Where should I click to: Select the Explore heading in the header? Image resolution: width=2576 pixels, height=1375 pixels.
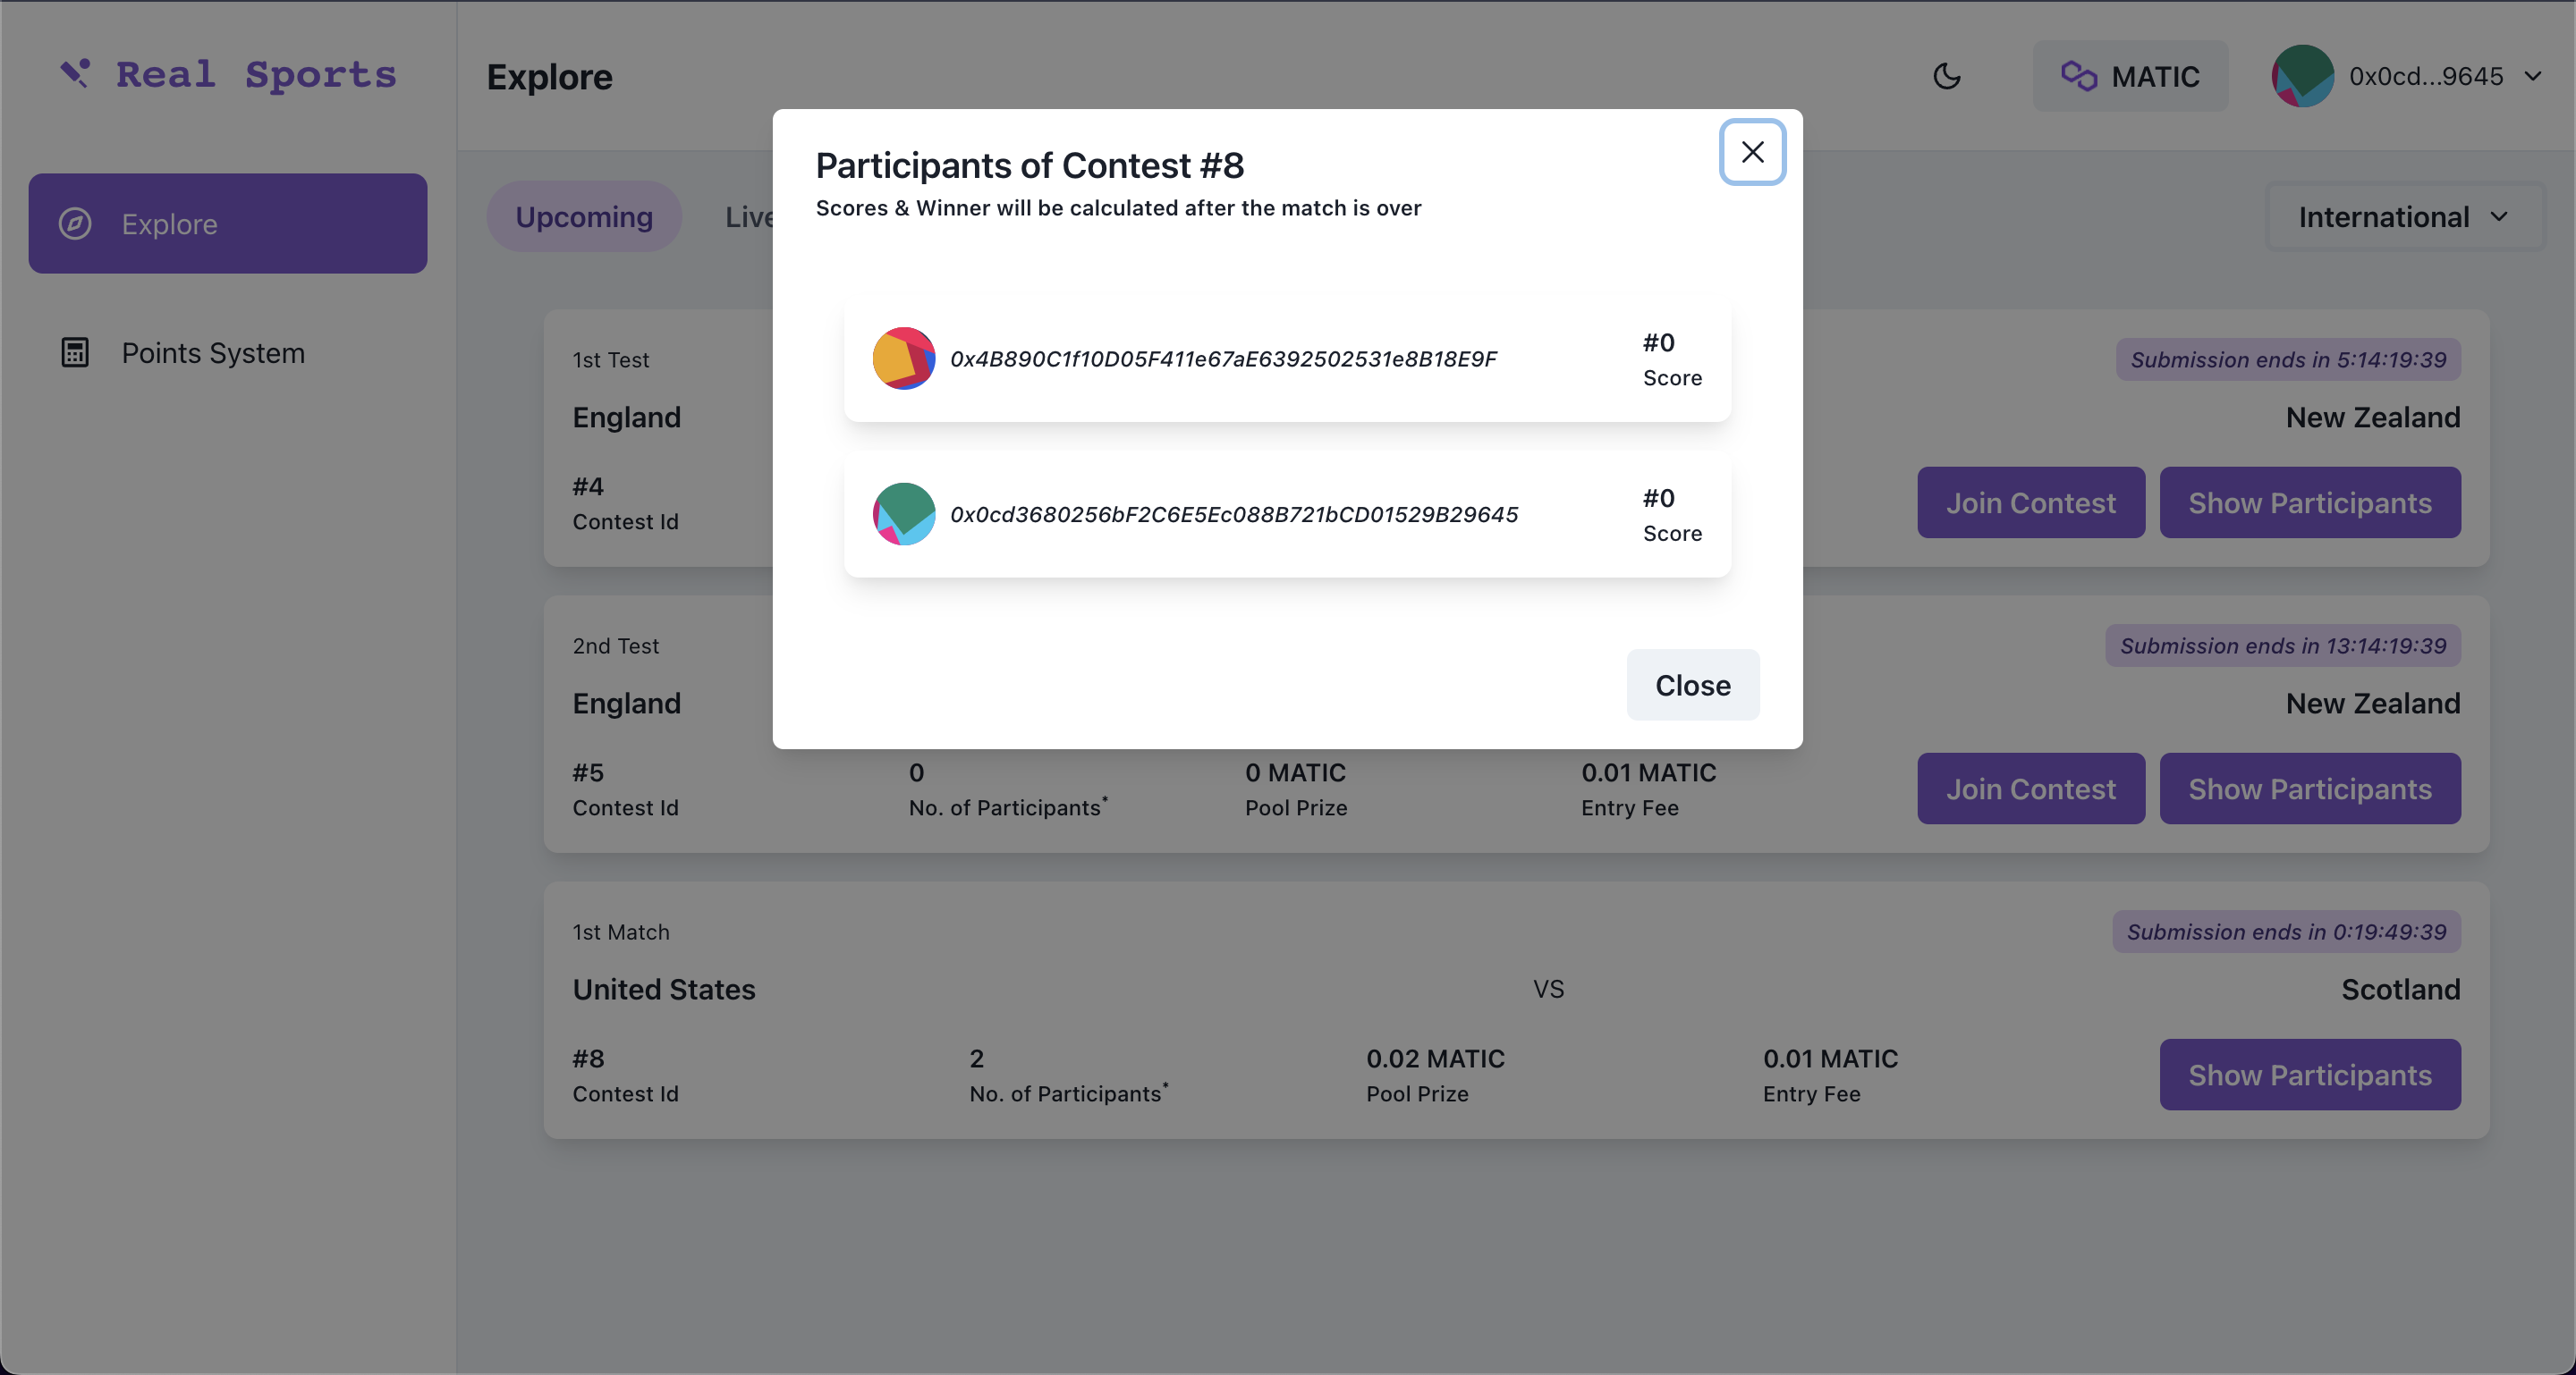coord(549,76)
